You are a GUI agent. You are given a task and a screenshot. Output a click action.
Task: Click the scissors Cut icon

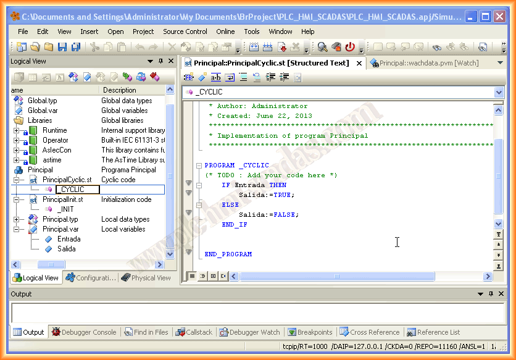pyautogui.click(x=94, y=46)
